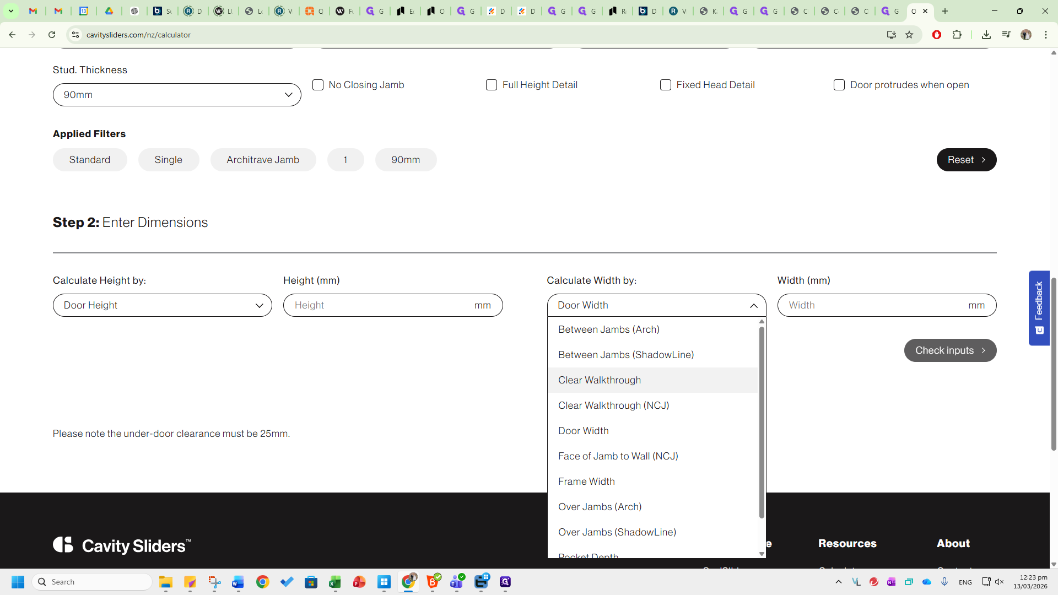Check Door protrudes when open
Viewport: 1058px width, 595px height.
[x=839, y=85]
